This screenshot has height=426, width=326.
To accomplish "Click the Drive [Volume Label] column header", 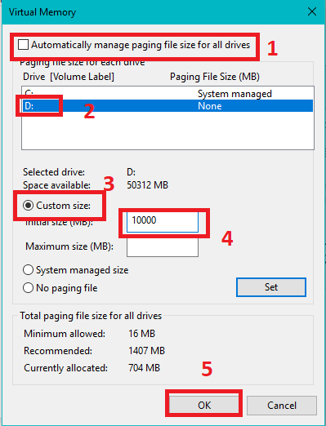I will pos(69,77).
